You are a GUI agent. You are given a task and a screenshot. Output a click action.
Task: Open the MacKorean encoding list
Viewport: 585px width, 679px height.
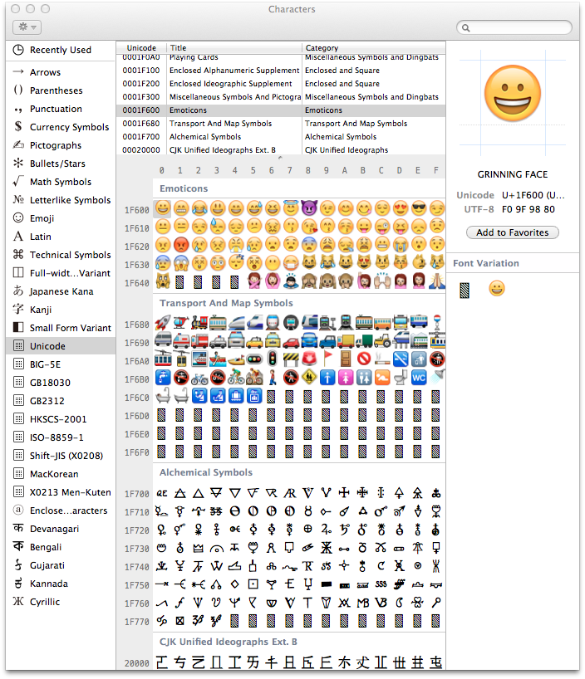coord(61,474)
